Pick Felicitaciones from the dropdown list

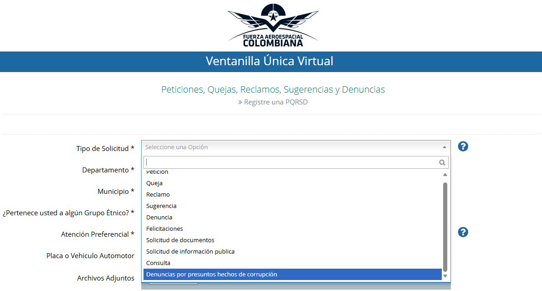point(164,229)
